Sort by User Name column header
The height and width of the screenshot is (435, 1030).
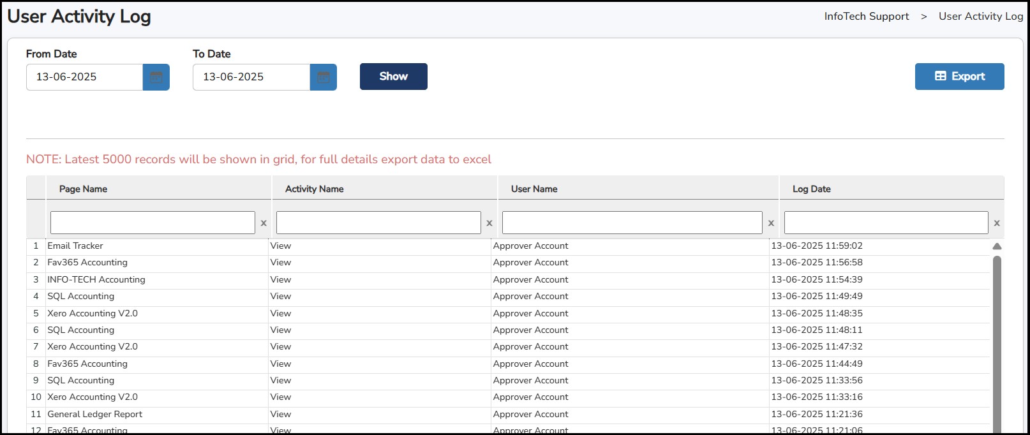point(534,189)
